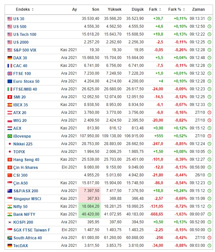Click green clock icon in TecDAX row

click(209, 245)
